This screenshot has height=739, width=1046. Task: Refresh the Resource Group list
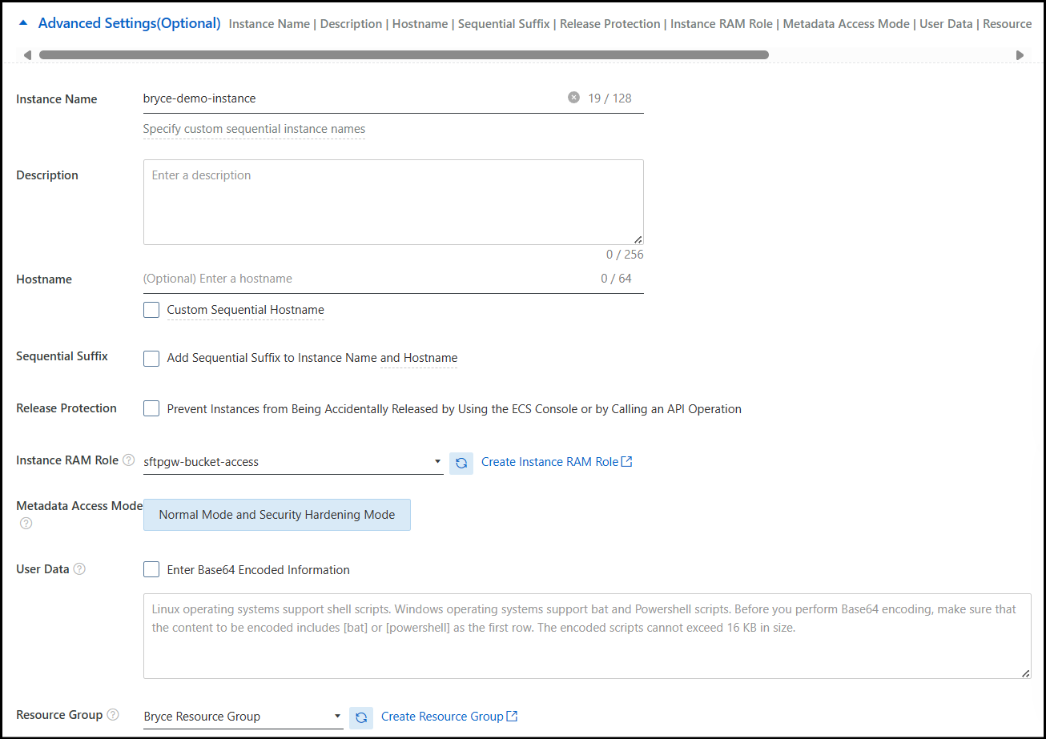pos(361,717)
